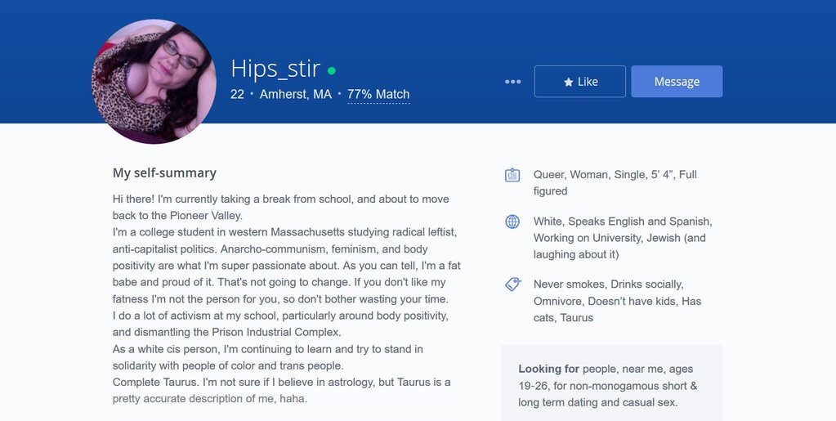Click the star icon on Like
836x421 pixels.
[568, 82]
